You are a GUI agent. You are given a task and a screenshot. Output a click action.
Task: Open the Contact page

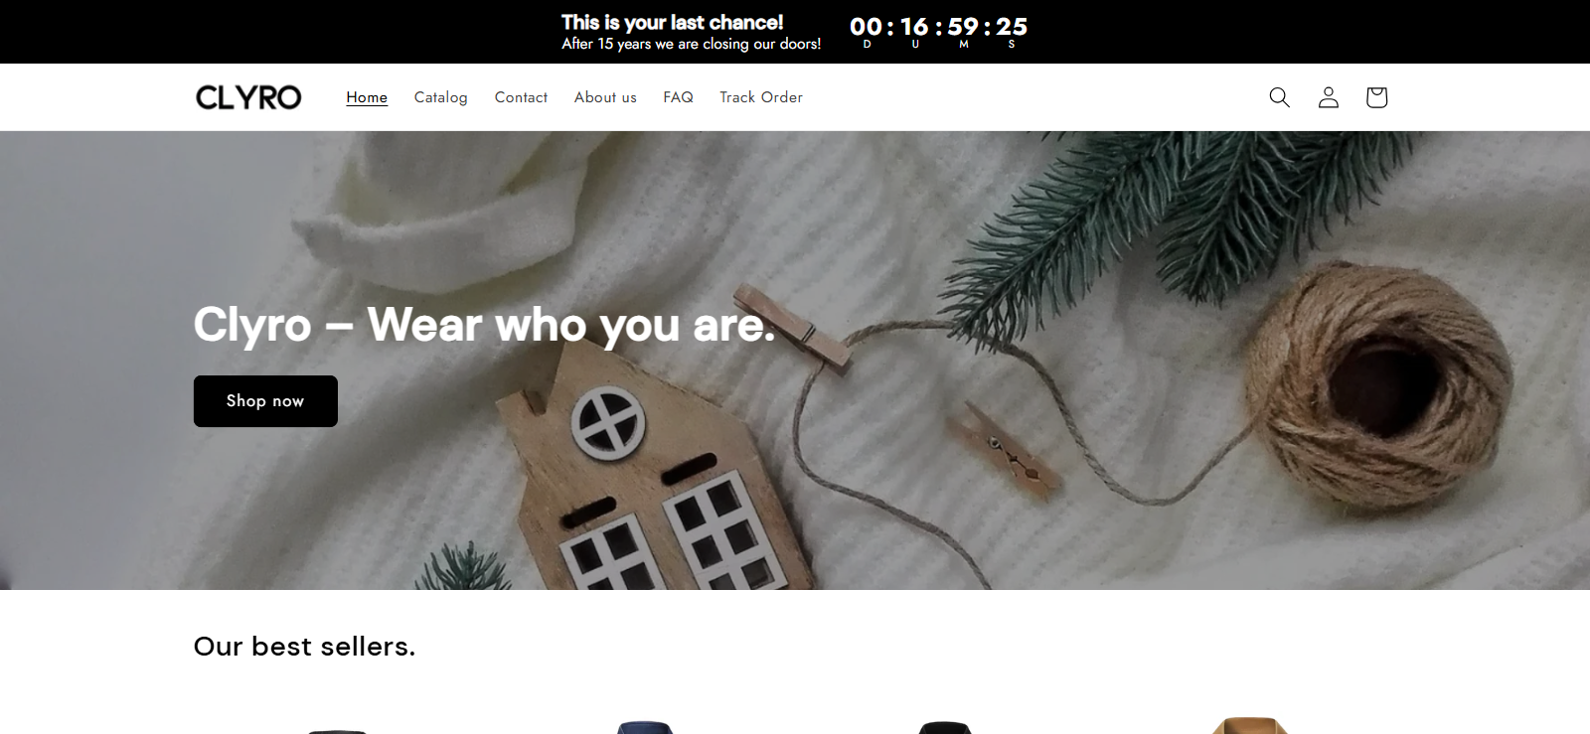521,97
